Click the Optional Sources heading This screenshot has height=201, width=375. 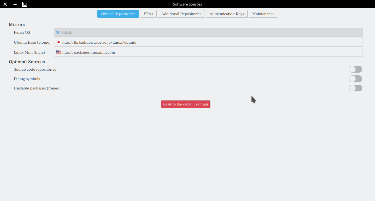click(x=27, y=62)
